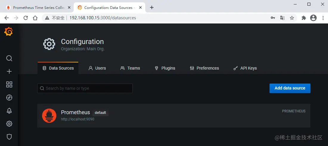Close the Prometheus Time Series browser tab
Image resolution: width=328 pixels, height=146 pixels.
[x=69, y=7]
